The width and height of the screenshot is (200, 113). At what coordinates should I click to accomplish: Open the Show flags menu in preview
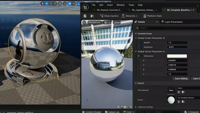[117, 22]
